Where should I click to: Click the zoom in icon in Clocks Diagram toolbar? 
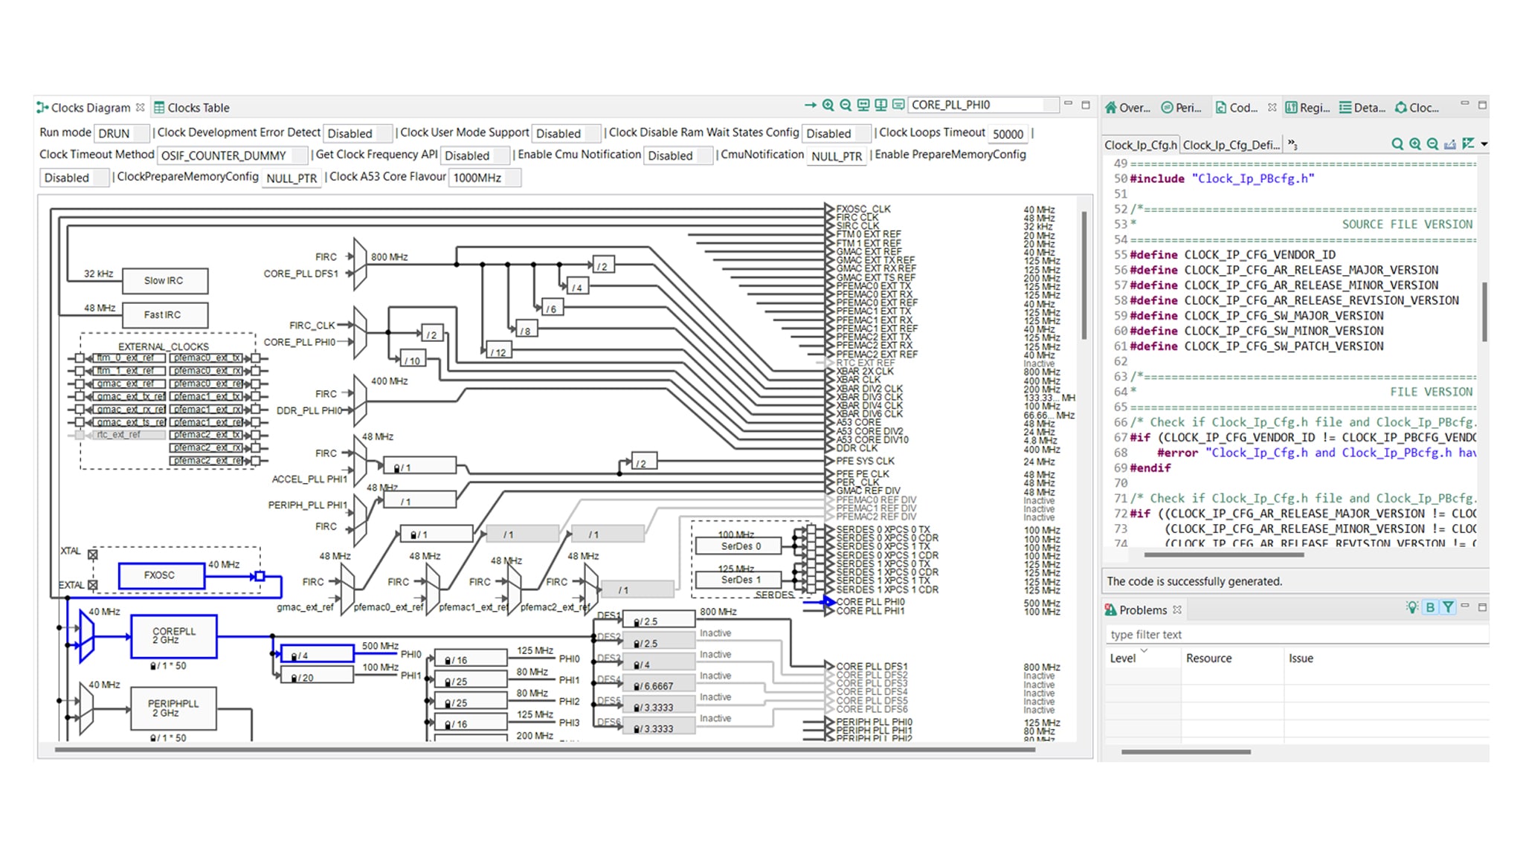click(828, 106)
